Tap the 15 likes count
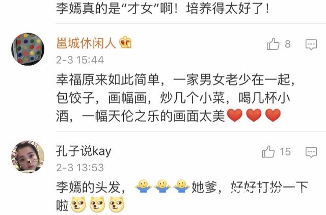 285,152
